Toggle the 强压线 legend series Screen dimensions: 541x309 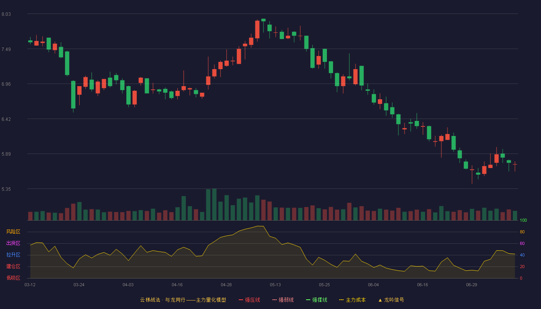249,300
